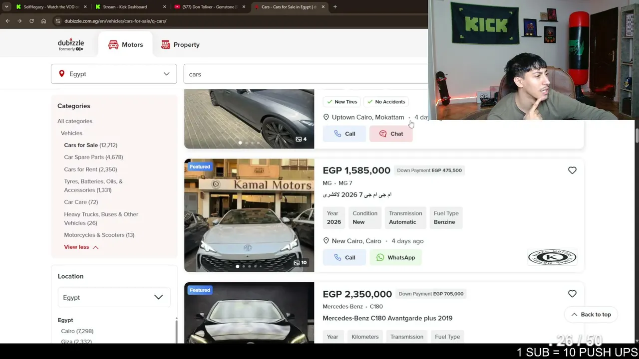Click the page vertical scrollbar thumb
Viewport: 639px width, 359px height.
[x=637, y=135]
